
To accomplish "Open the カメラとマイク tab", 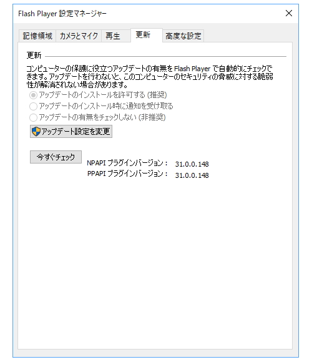I will (x=79, y=36).
